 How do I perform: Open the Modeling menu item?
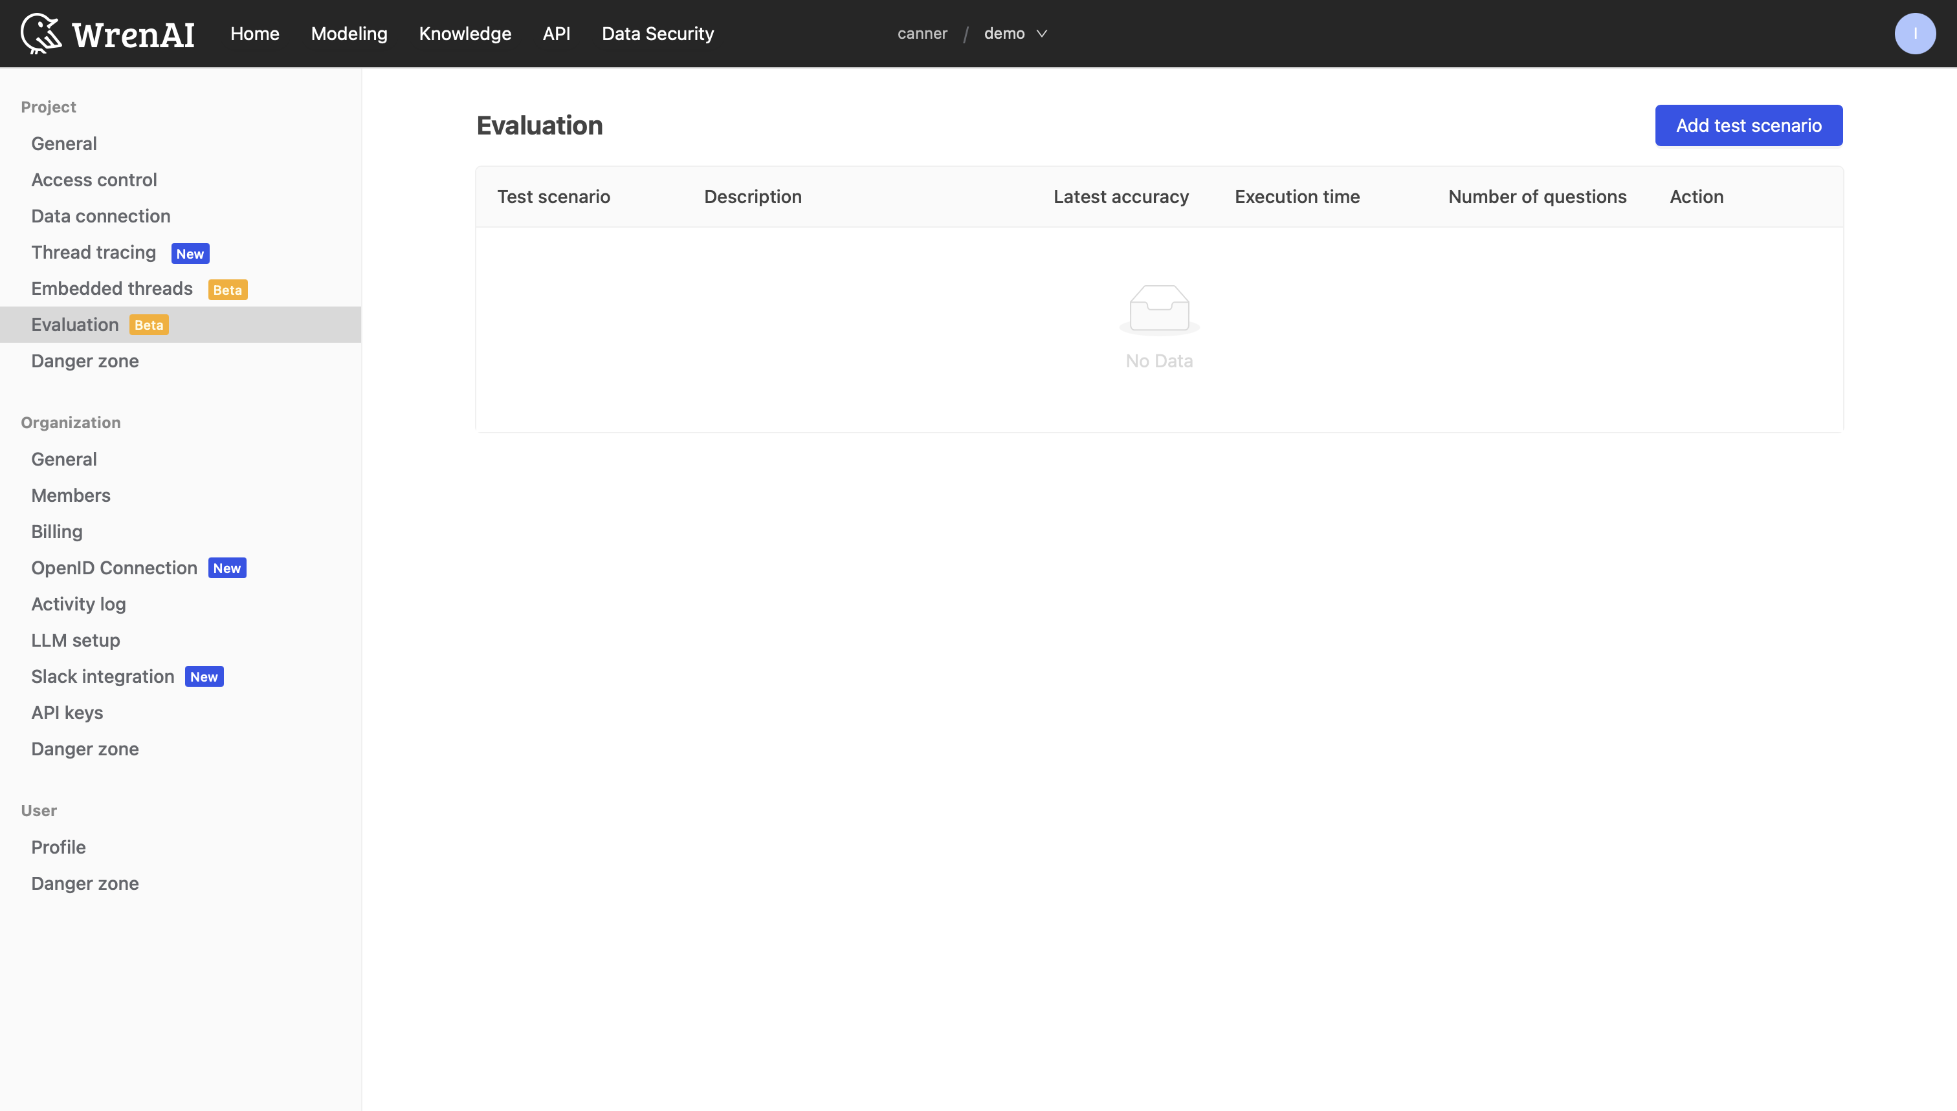pyautogui.click(x=349, y=34)
